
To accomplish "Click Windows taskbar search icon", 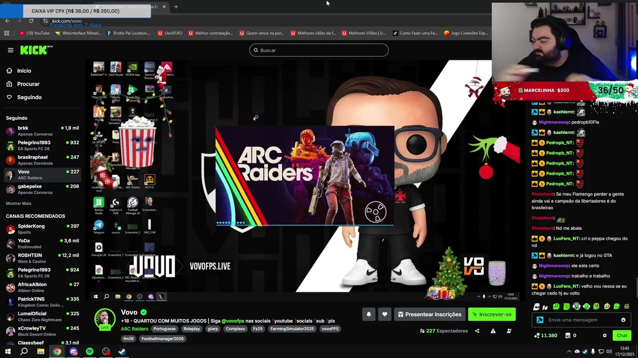I will pyautogui.click(x=24, y=352).
